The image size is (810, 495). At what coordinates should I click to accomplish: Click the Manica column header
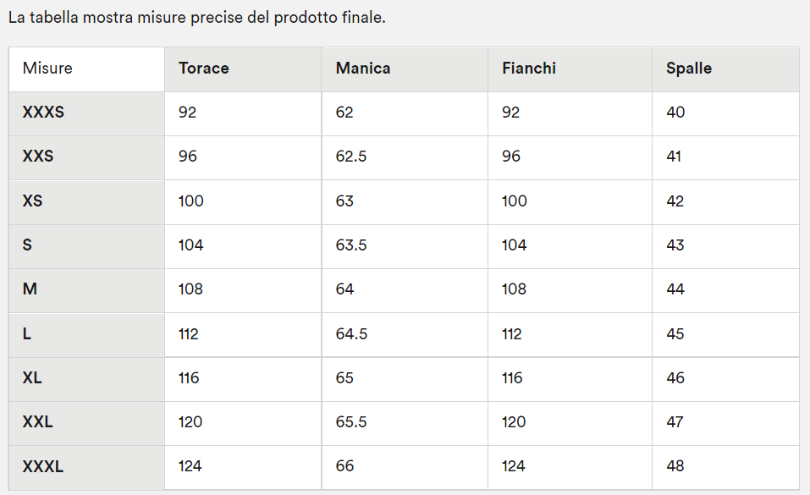coord(405,69)
